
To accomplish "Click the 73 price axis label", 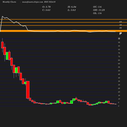I will (x=119, y=57).
